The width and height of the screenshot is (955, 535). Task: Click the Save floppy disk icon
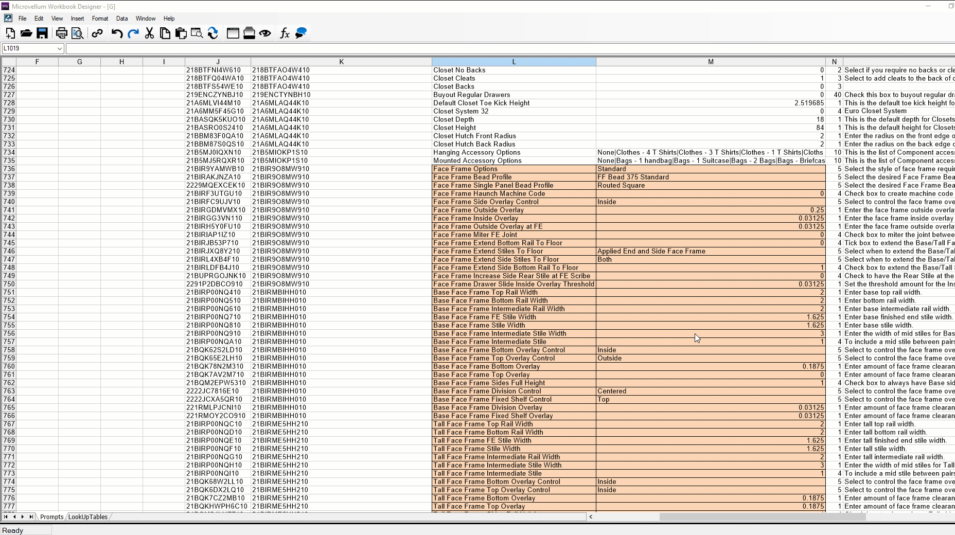coord(42,33)
